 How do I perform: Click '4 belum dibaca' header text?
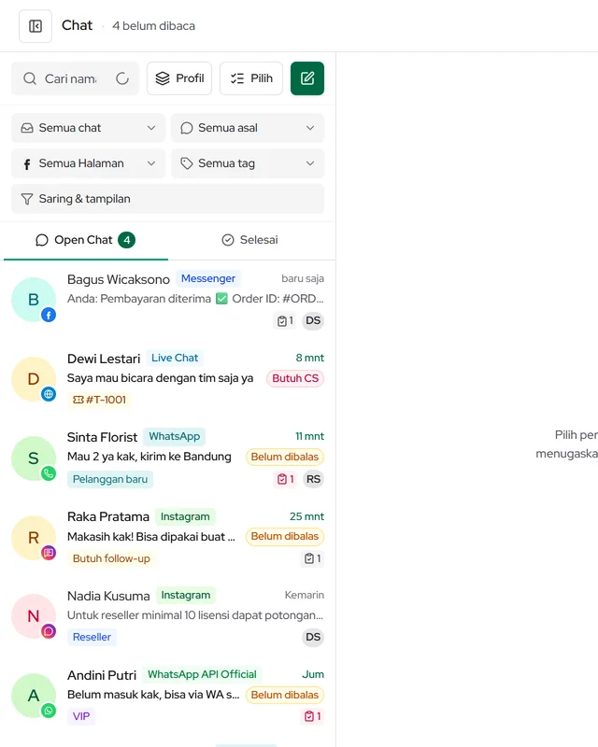[153, 26]
